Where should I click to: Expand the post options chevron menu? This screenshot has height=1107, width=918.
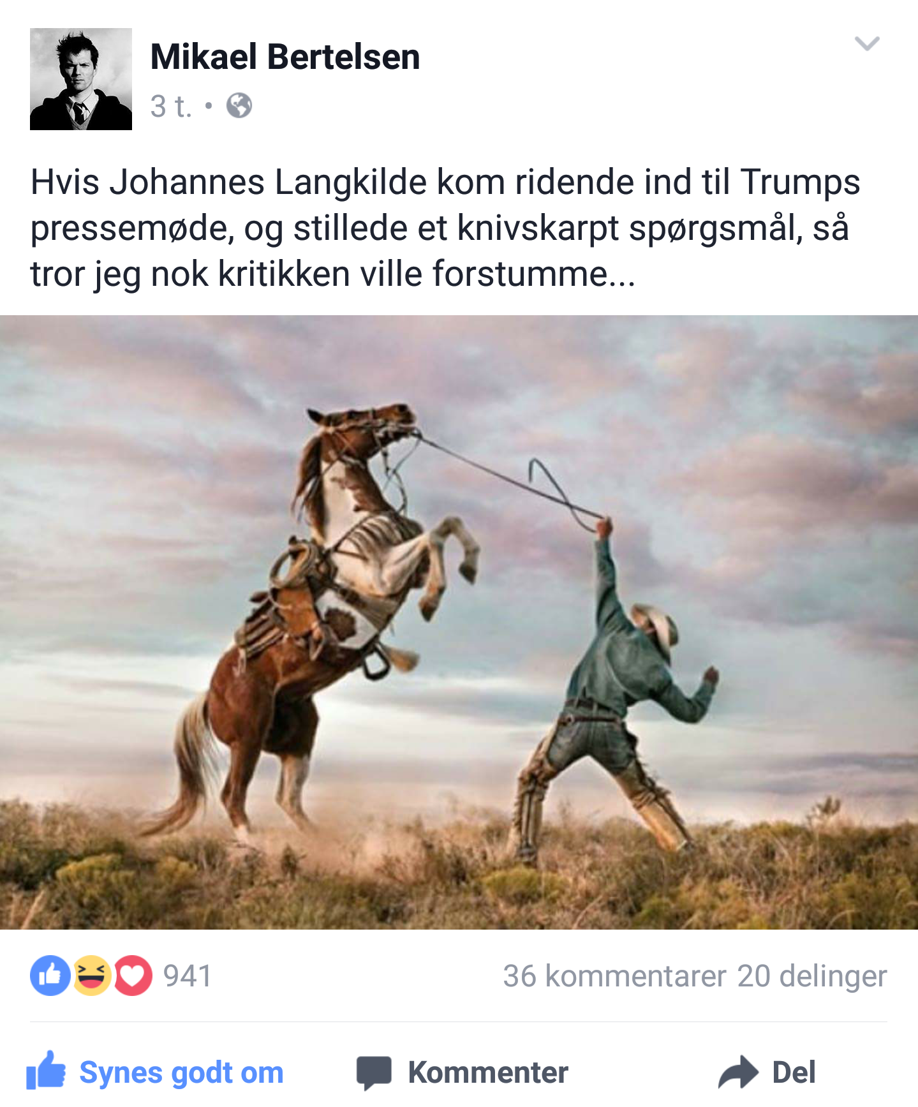[x=867, y=43]
